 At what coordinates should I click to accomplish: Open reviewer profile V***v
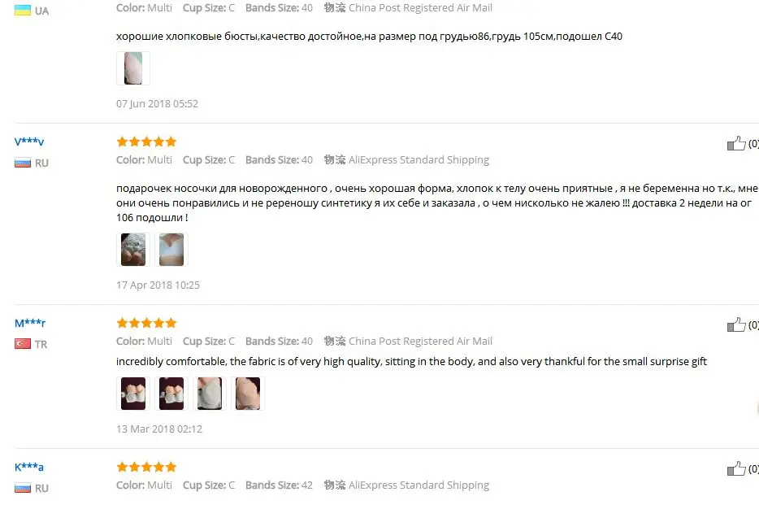[x=29, y=141]
